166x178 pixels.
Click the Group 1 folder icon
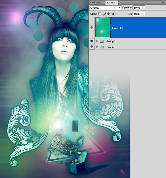point(102,47)
